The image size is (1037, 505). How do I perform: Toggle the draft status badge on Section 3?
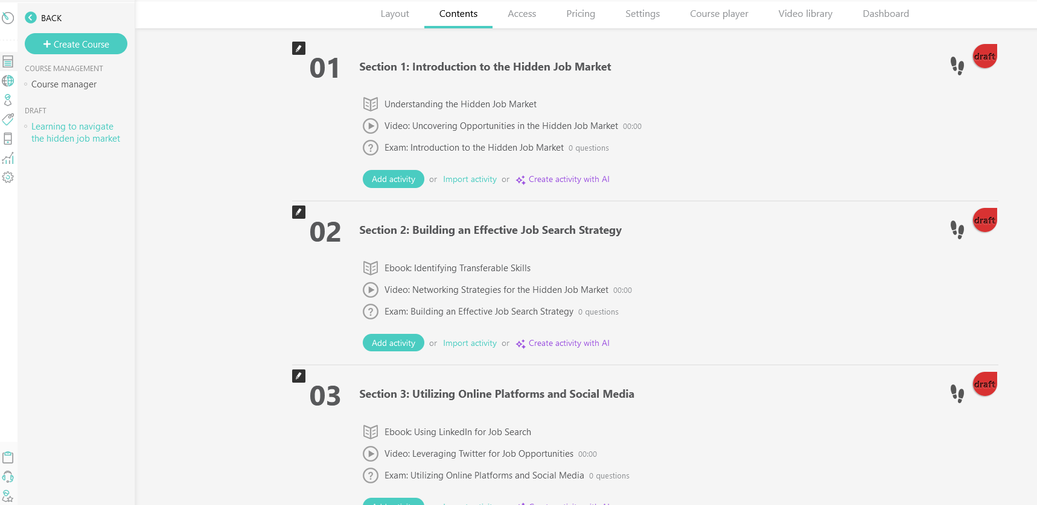pyautogui.click(x=984, y=384)
